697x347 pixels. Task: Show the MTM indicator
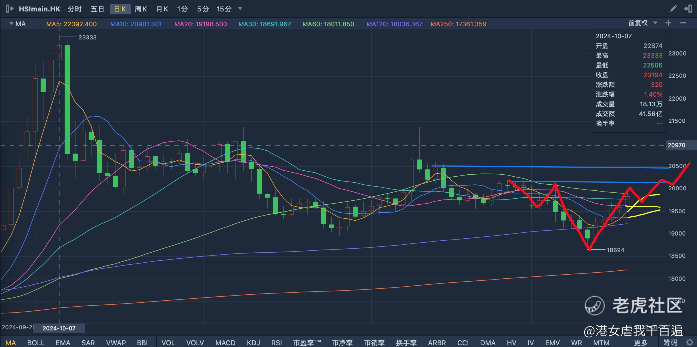pos(601,342)
